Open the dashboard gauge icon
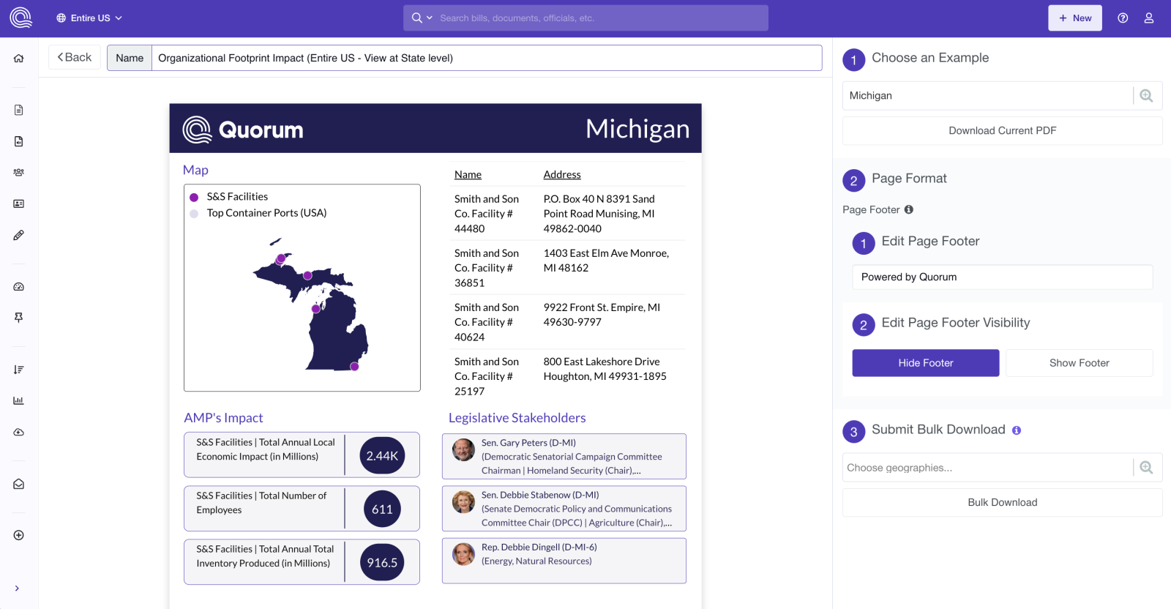 19,287
